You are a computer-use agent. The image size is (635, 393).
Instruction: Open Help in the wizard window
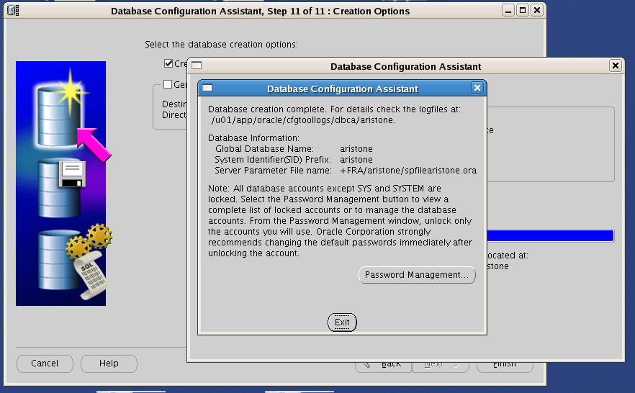coord(109,363)
